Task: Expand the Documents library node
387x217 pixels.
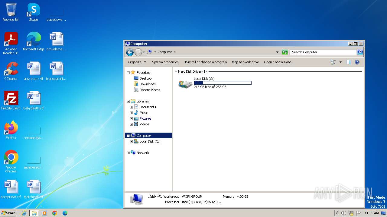Action: pyautogui.click(x=131, y=107)
